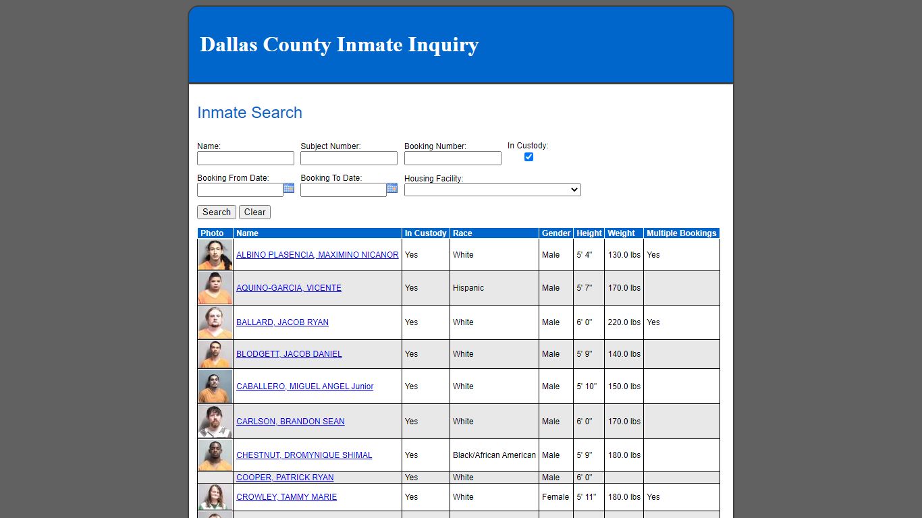922x518 pixels.
Task: Click photo thumbnail of Jacob Ballard
Action: pos(215,322)
